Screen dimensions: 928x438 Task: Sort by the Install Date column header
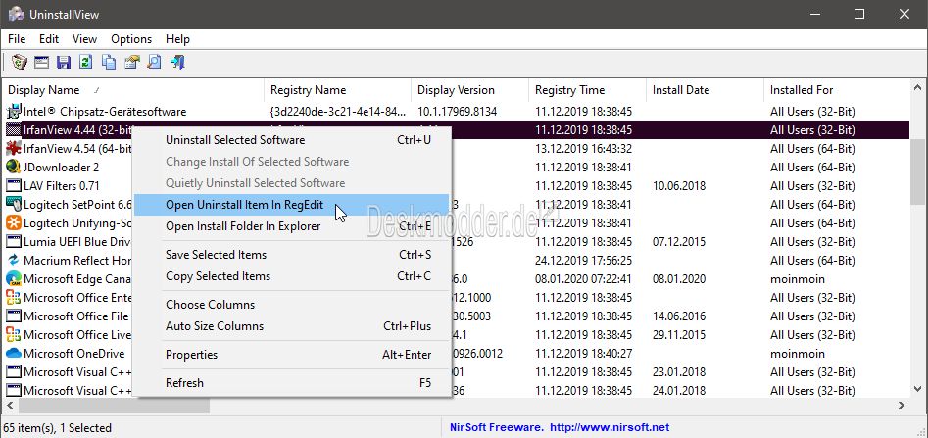click(x=705, y=90)
